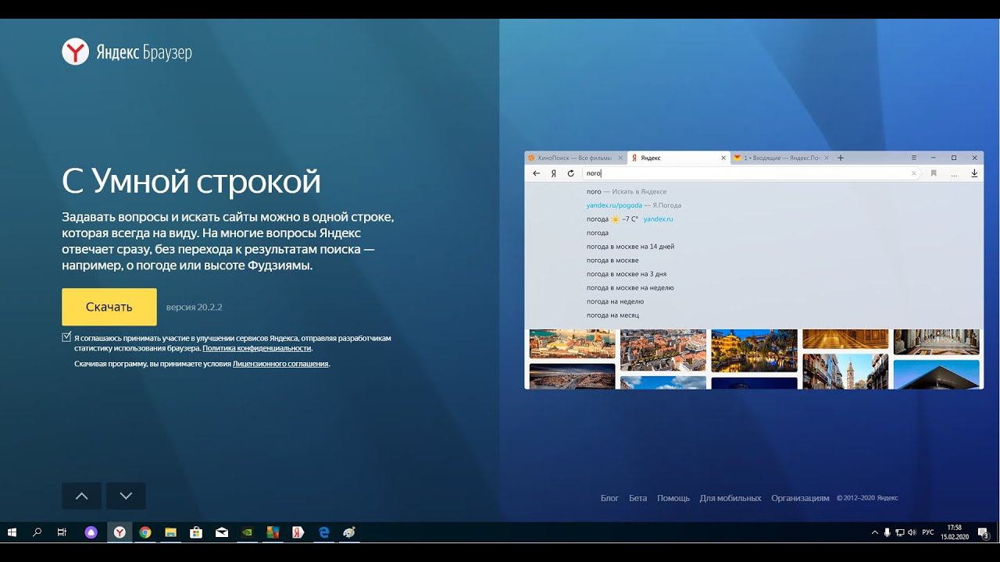Click the copyright text '© 2012–2020 Яндекс'
Screen dimensions: 1000x562
click(x=867, y=498)
